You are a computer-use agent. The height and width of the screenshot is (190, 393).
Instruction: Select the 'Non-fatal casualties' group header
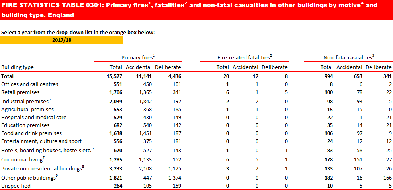[x=349, y=57]
